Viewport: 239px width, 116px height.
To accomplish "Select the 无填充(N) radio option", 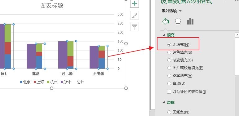I will [178, 45].
